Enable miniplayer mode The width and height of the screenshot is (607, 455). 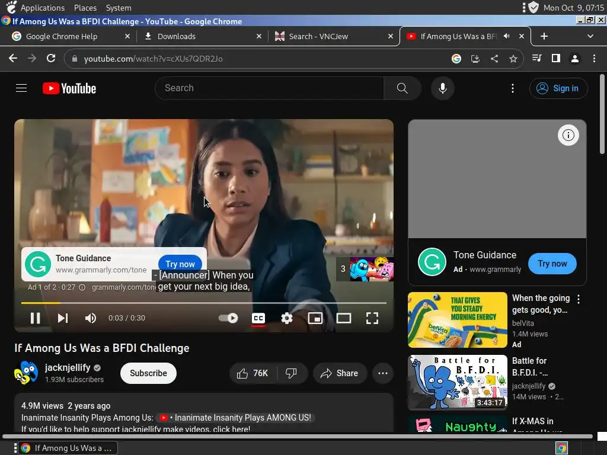(x=315, y=318)
